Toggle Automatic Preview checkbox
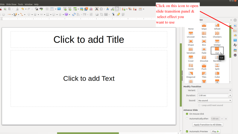238x134 pixels. [x=187, y=131]
